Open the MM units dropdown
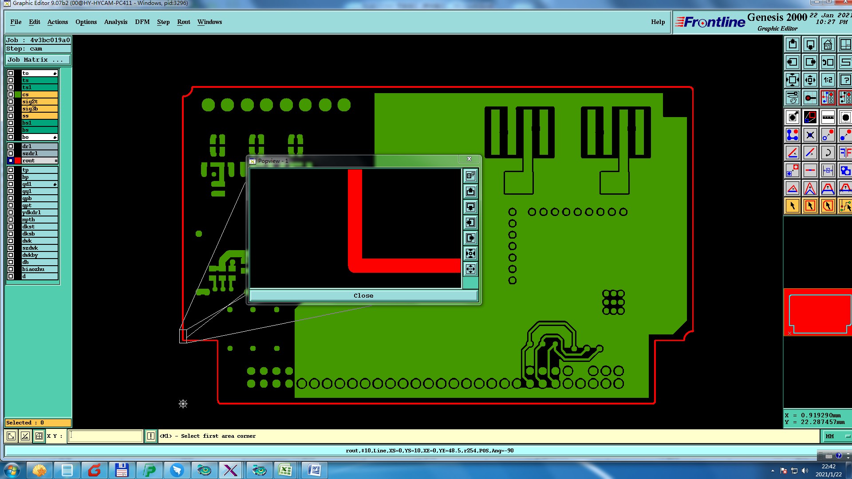Screen dimensions: 852x479 [x=837, y=436]
